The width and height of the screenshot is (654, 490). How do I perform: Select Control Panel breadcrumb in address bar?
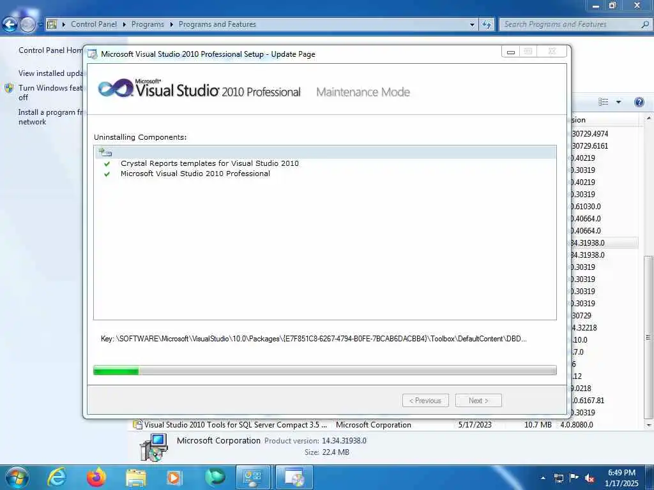click(94, 24)
